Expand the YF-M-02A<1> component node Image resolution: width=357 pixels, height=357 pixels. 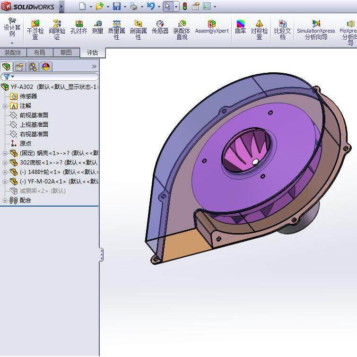click(5, 182)
